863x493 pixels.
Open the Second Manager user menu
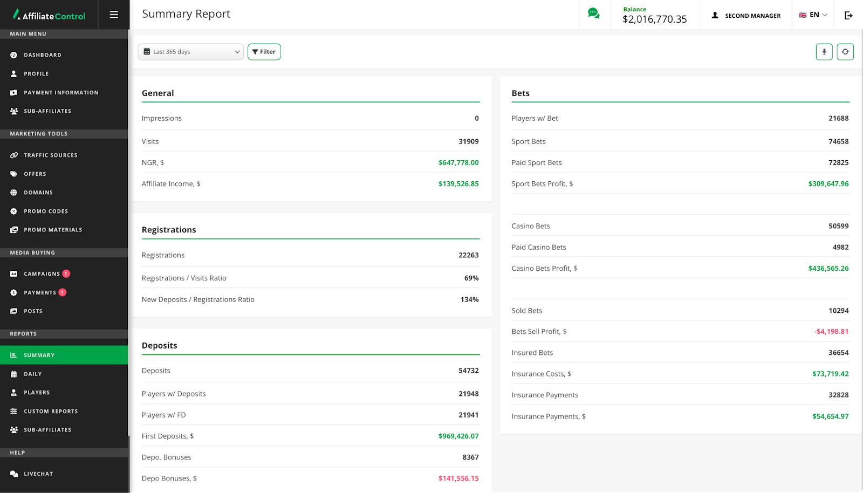tap(746, 16)
